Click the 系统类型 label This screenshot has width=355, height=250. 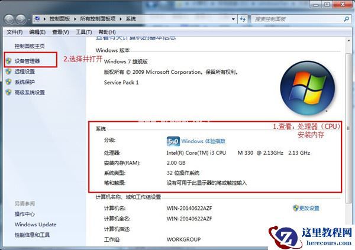click(x=115, y=173)
